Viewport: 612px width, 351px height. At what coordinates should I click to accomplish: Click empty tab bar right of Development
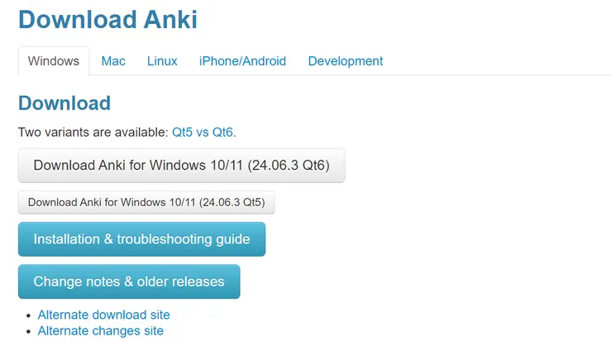pos(496,61)
